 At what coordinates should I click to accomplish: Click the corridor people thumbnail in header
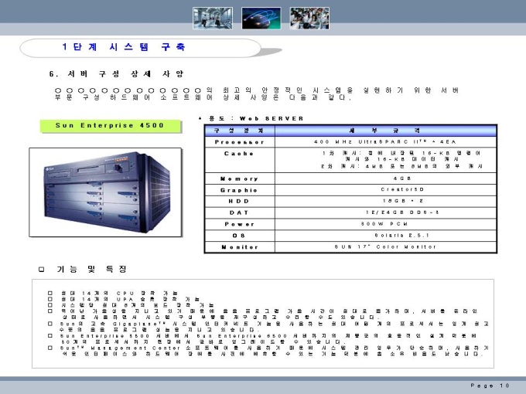click(213, 18)
